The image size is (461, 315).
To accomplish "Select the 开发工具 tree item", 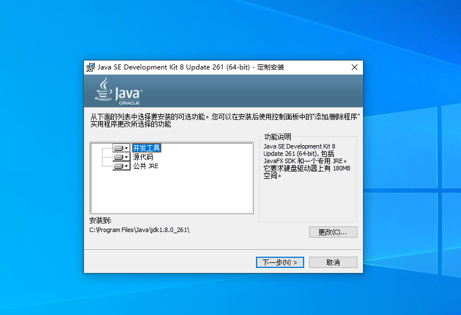I will [x=146, y=148].
